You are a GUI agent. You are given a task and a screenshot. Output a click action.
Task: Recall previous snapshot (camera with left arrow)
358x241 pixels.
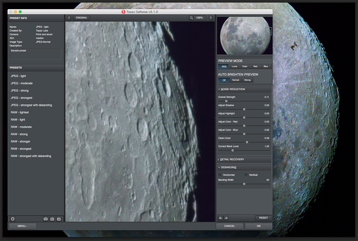tap(52, 219)
